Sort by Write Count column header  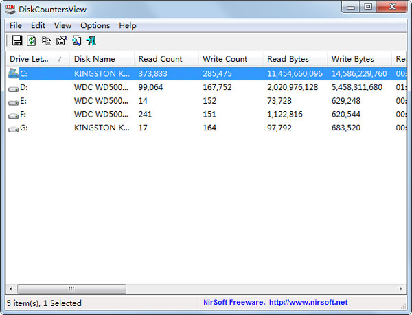(231, 59)
